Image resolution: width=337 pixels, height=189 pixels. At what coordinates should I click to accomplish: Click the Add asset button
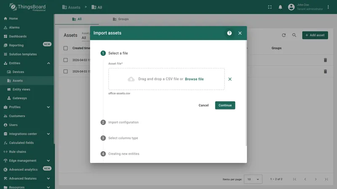pos(315,35)
